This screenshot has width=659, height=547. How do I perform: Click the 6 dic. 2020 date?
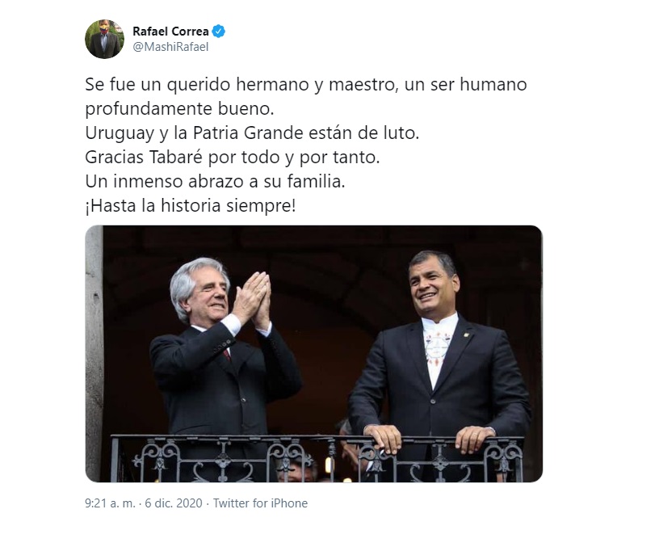[x=174, y=503]
